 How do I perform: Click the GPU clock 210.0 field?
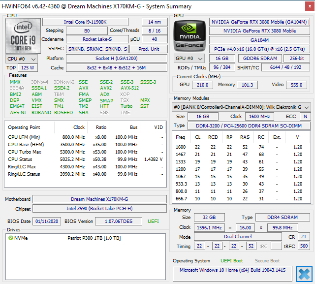[202, 85]
